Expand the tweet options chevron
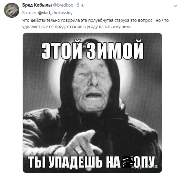Viewport: 184px width, 177px height. click(x=175, y=6)
